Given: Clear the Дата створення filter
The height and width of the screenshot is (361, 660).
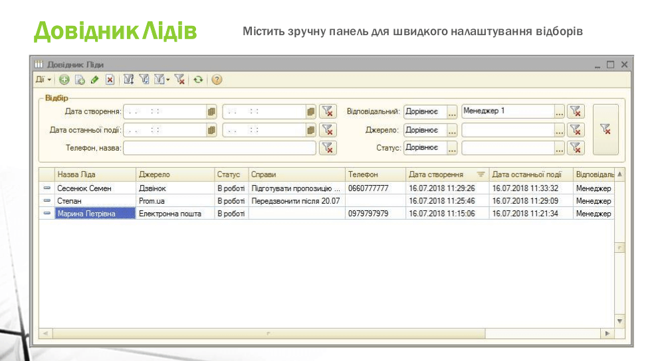Looking at the screenshot, I should [327, 111].
